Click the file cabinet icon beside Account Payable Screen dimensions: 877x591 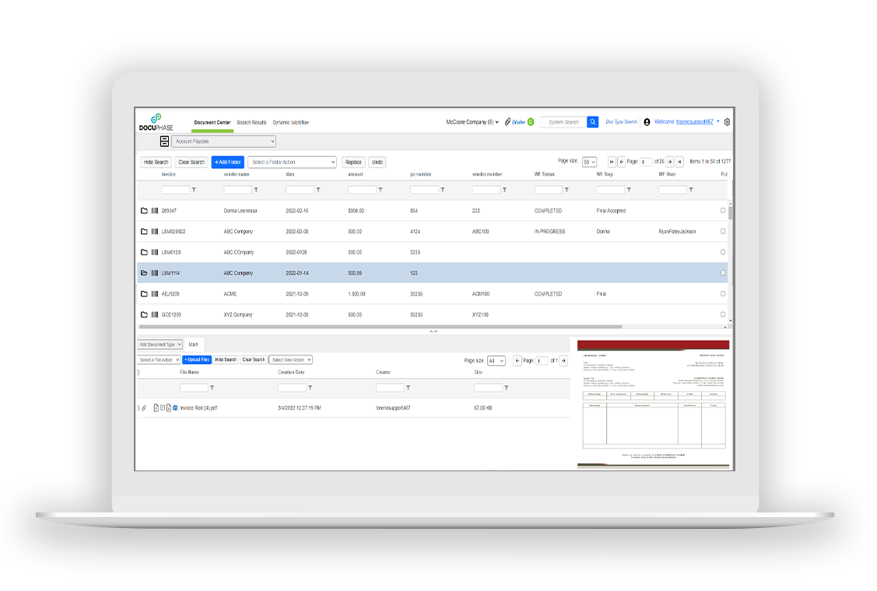point(164,142)
